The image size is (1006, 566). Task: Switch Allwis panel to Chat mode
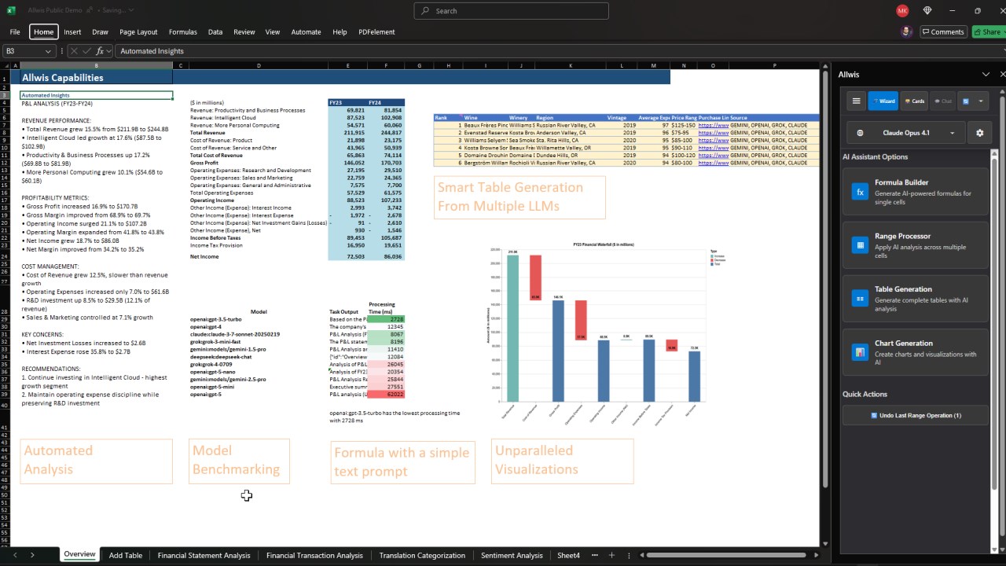coord(943,101)
